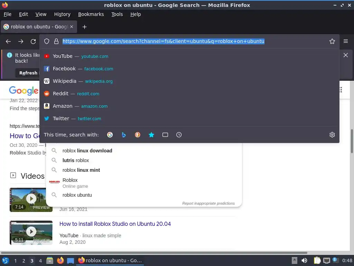Choose roblox linux mint prediction
Image resolution: width=354 pixels, height=266 pixels.
pyautogui.click(x=144, y=170)
